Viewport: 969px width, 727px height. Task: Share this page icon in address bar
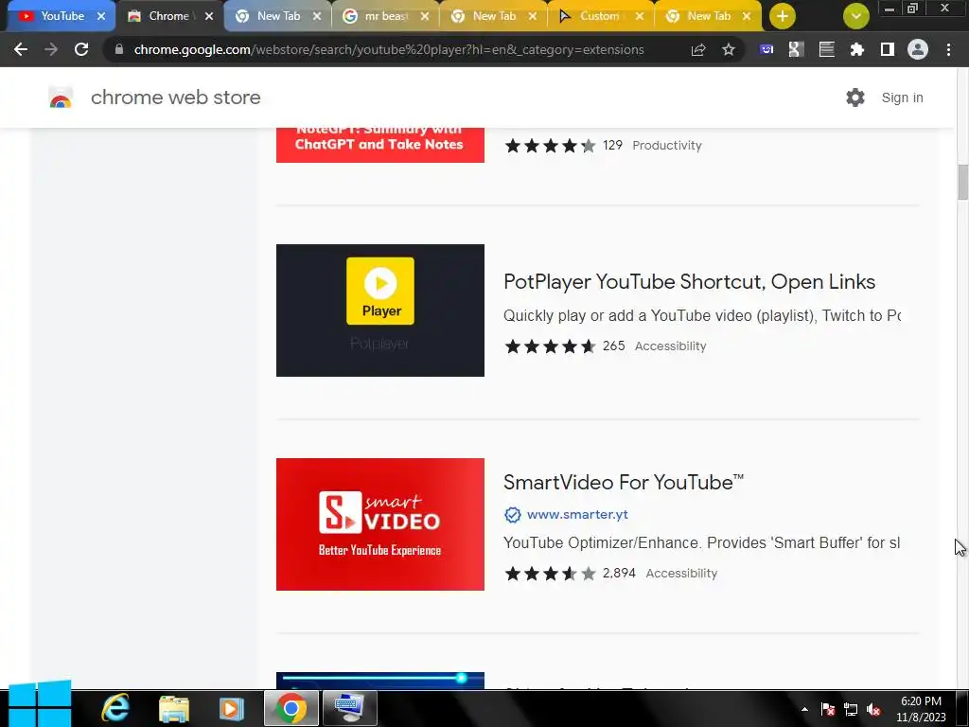click(x=698, y=49)
